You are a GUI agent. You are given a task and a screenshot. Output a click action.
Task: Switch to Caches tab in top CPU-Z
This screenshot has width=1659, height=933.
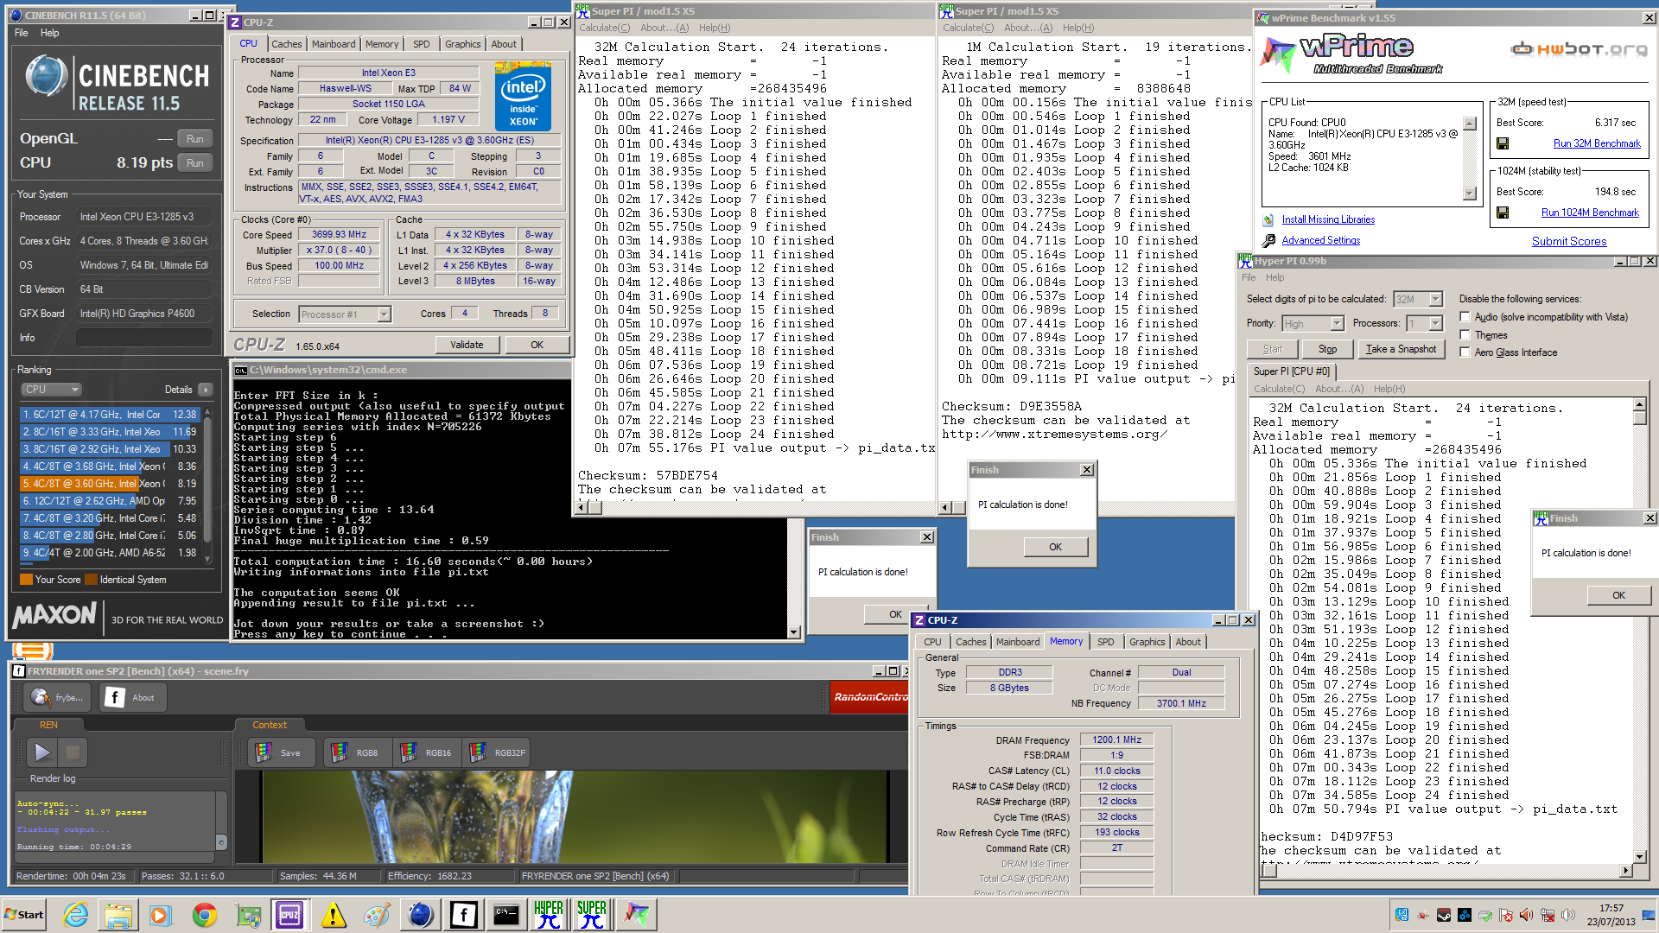[x=286, y=44]
